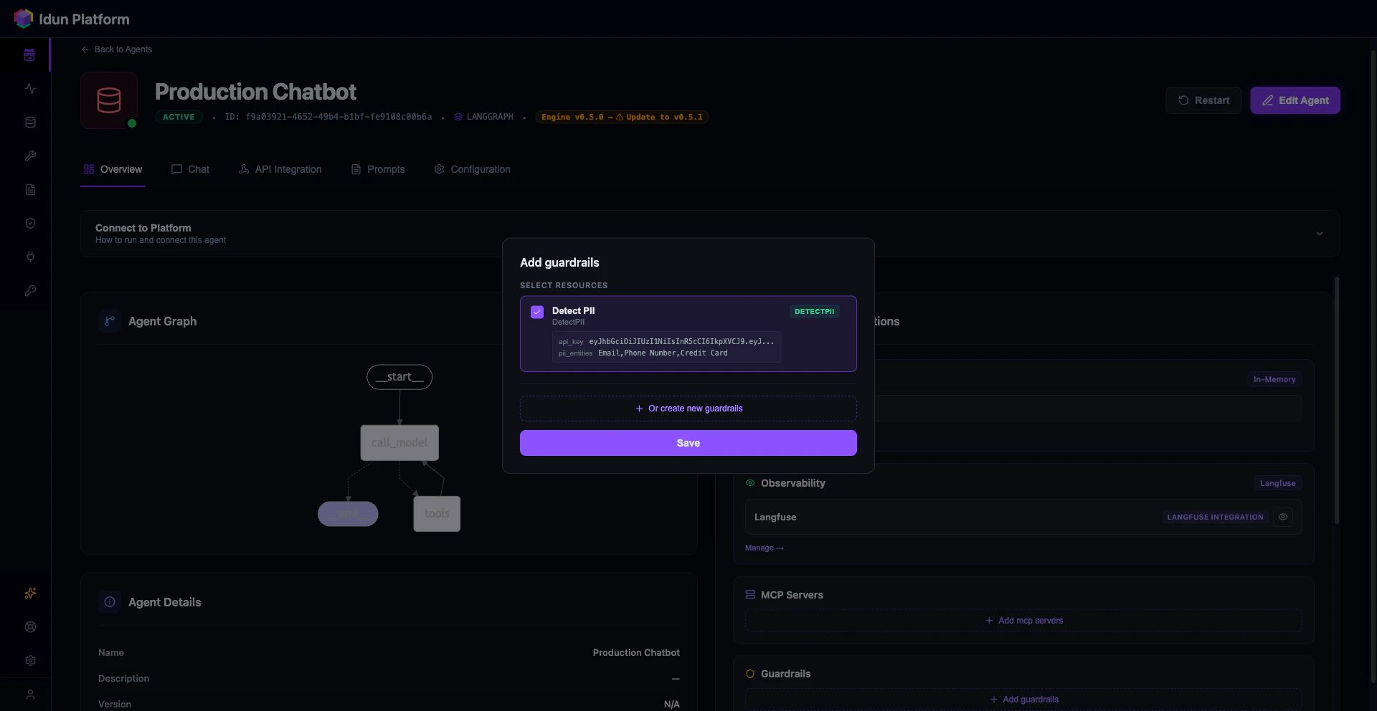The height and width of the screenshot is (711, 1377).
Task: Click the Langfuse row name
Action: tap(775, 517)
